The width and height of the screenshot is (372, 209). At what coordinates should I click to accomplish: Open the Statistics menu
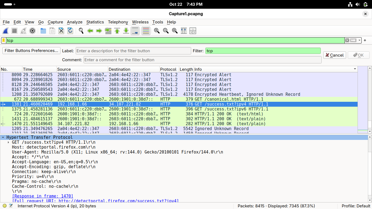click(95, 22)
